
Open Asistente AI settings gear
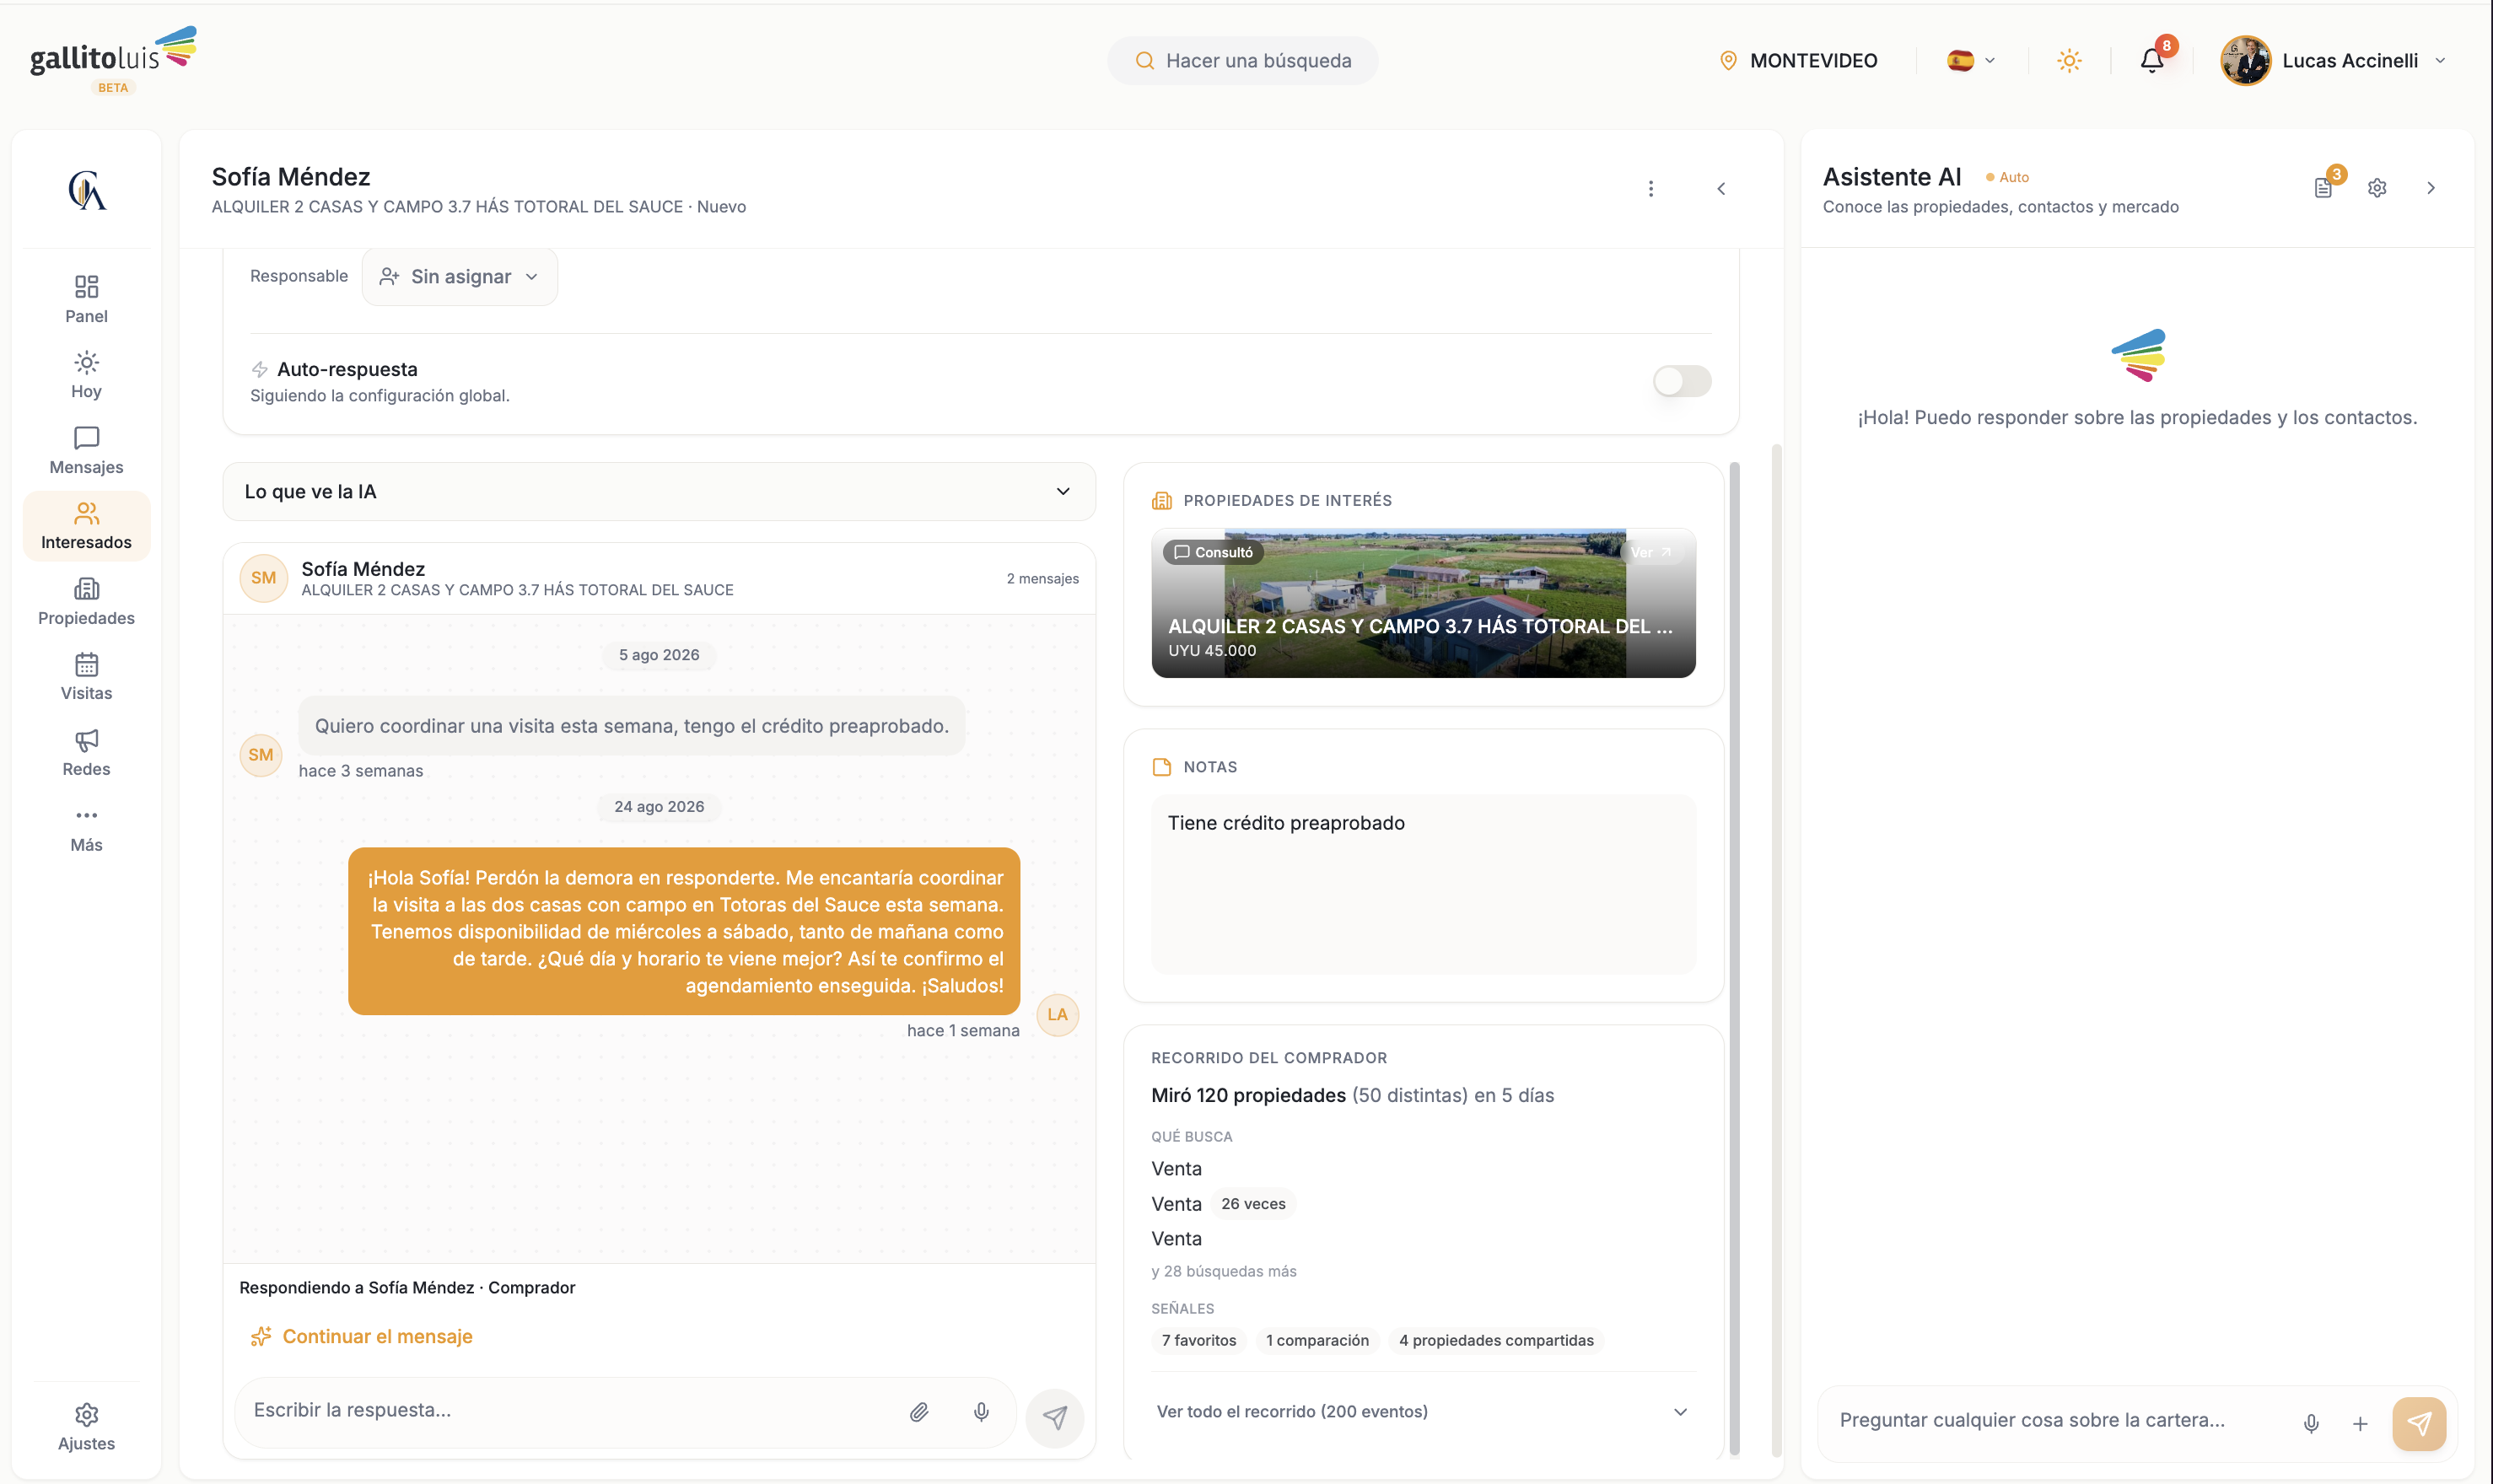pos(2377,188)
